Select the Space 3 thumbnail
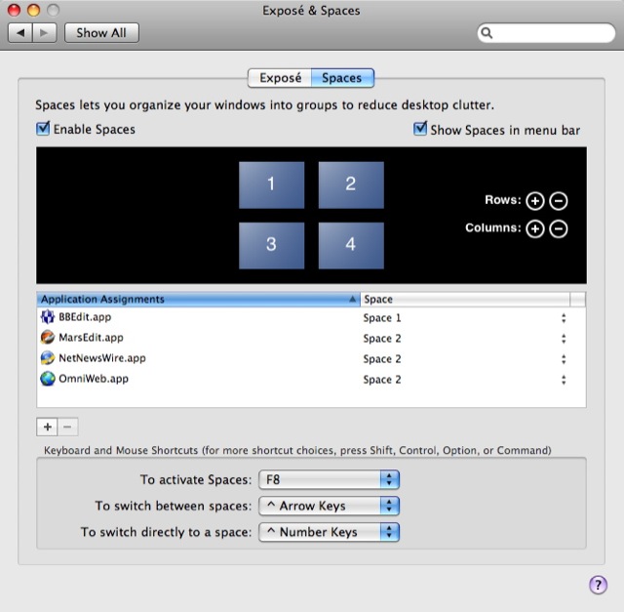Image resolution: width=624 pixels, height=612 pixels. pos(271,245)
